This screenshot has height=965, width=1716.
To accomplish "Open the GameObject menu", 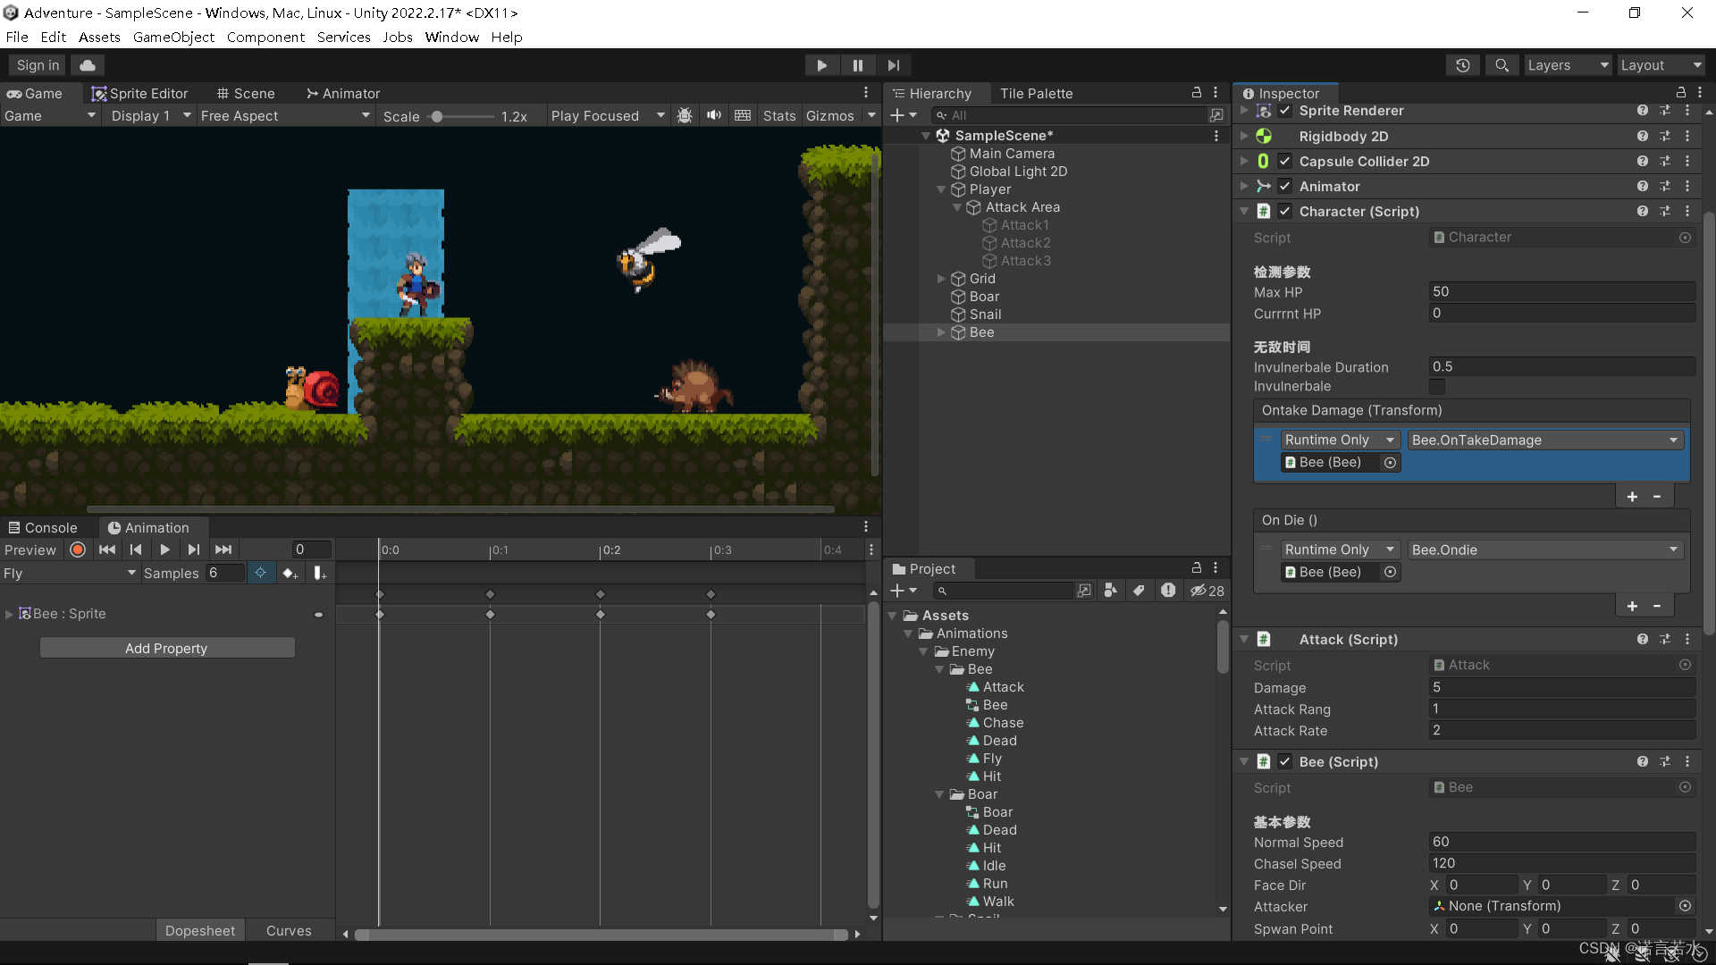I will click(173, 37).
